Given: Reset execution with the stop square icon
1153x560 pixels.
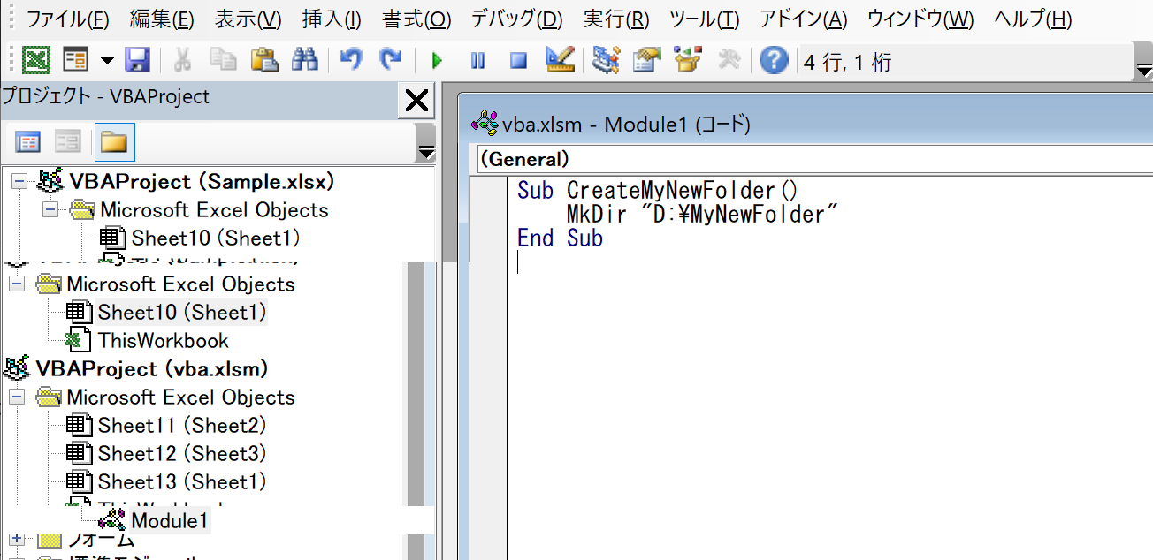Looking at the screenshot, I should [x=518, y=61].
